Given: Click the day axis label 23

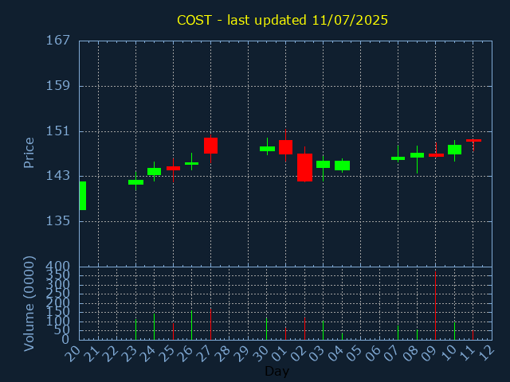Looking at the screenshot, I should (128, 353).
